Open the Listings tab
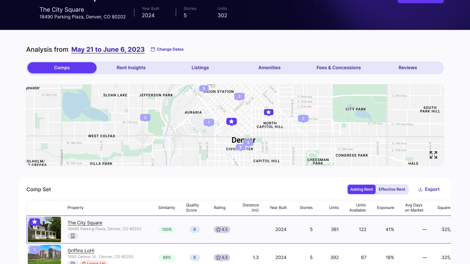The image size is (470, 264). [x=200, y=68]
